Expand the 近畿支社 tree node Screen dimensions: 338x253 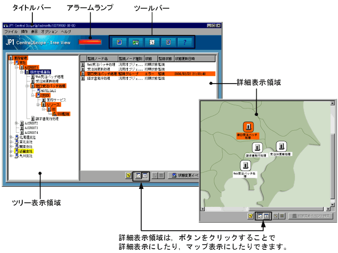[x=11, y=151]
